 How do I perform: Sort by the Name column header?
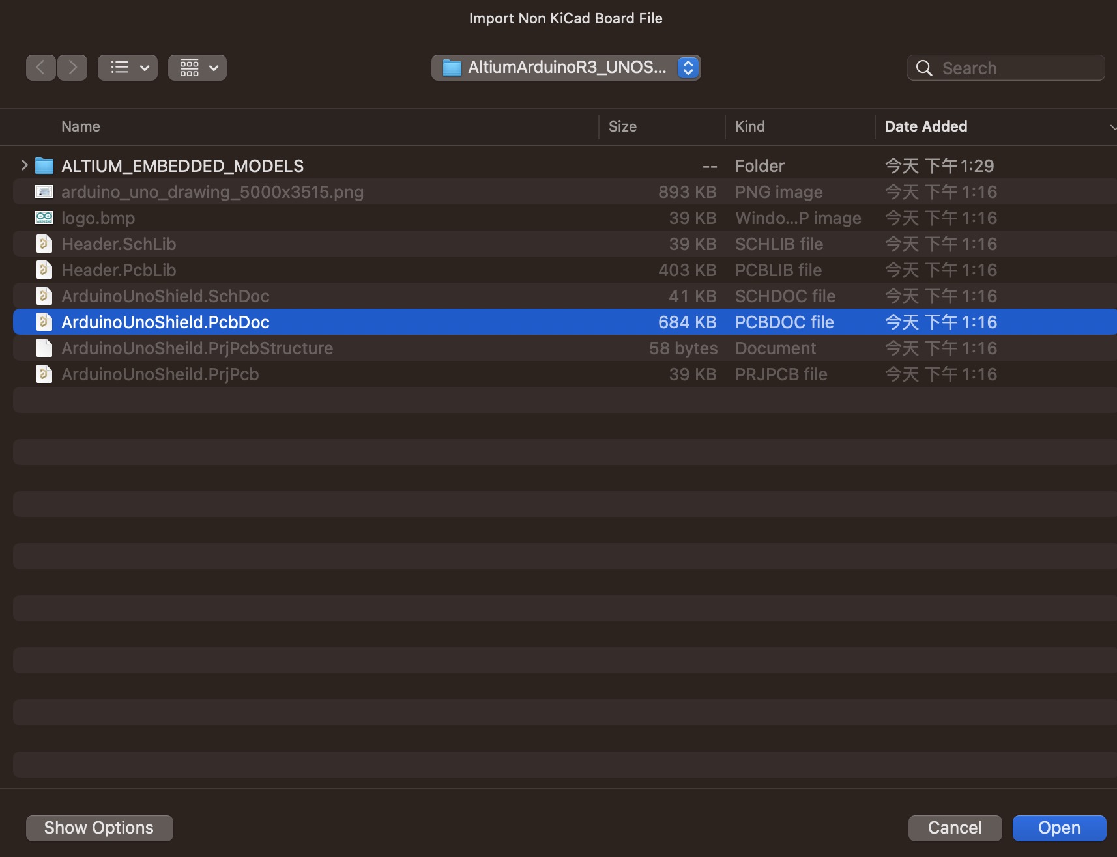tap(81, 126)
